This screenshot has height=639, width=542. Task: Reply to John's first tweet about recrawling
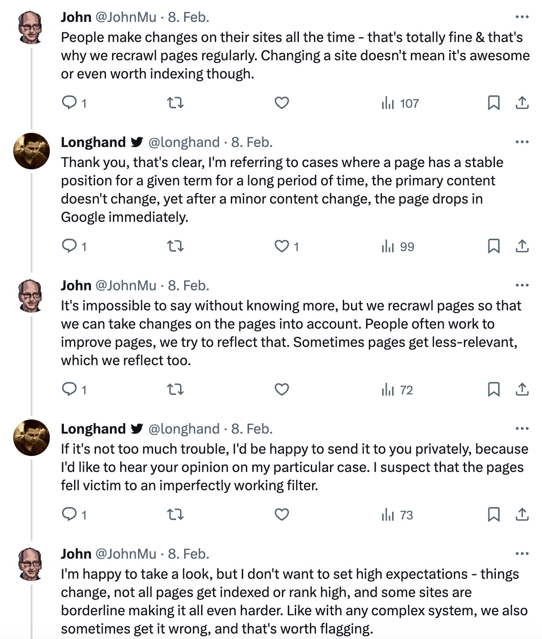pyautogui.click(x=69, y=103)
